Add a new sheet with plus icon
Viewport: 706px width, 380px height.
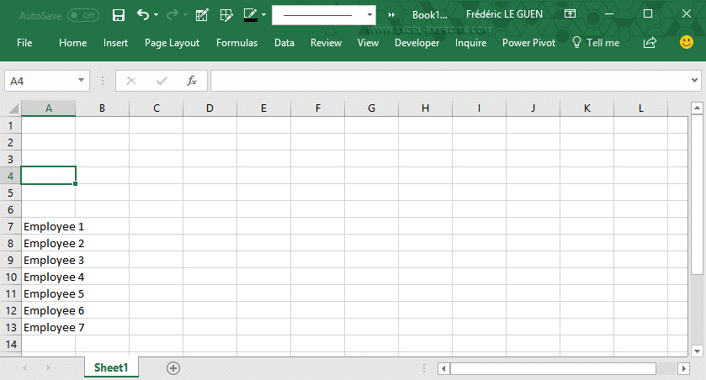(x=173, y=368)
